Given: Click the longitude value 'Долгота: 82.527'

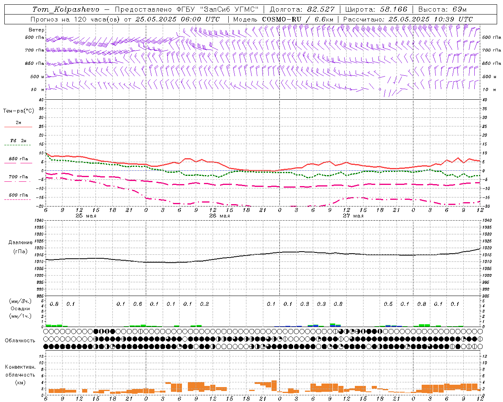Looking at the screenshot, I should 302,9.
